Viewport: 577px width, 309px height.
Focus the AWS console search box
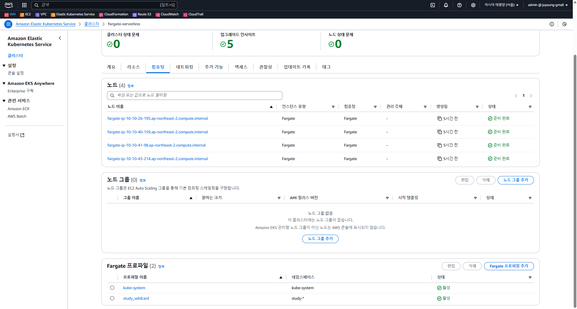click(x=104, y=5)
